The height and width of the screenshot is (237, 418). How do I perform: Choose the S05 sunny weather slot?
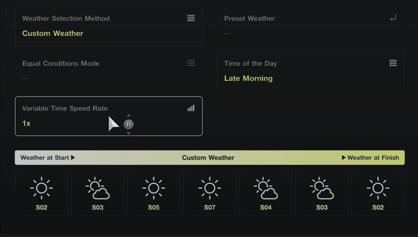point(153,193)
